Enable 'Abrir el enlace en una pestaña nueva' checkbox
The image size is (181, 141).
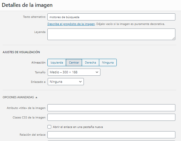pos(49,127)
